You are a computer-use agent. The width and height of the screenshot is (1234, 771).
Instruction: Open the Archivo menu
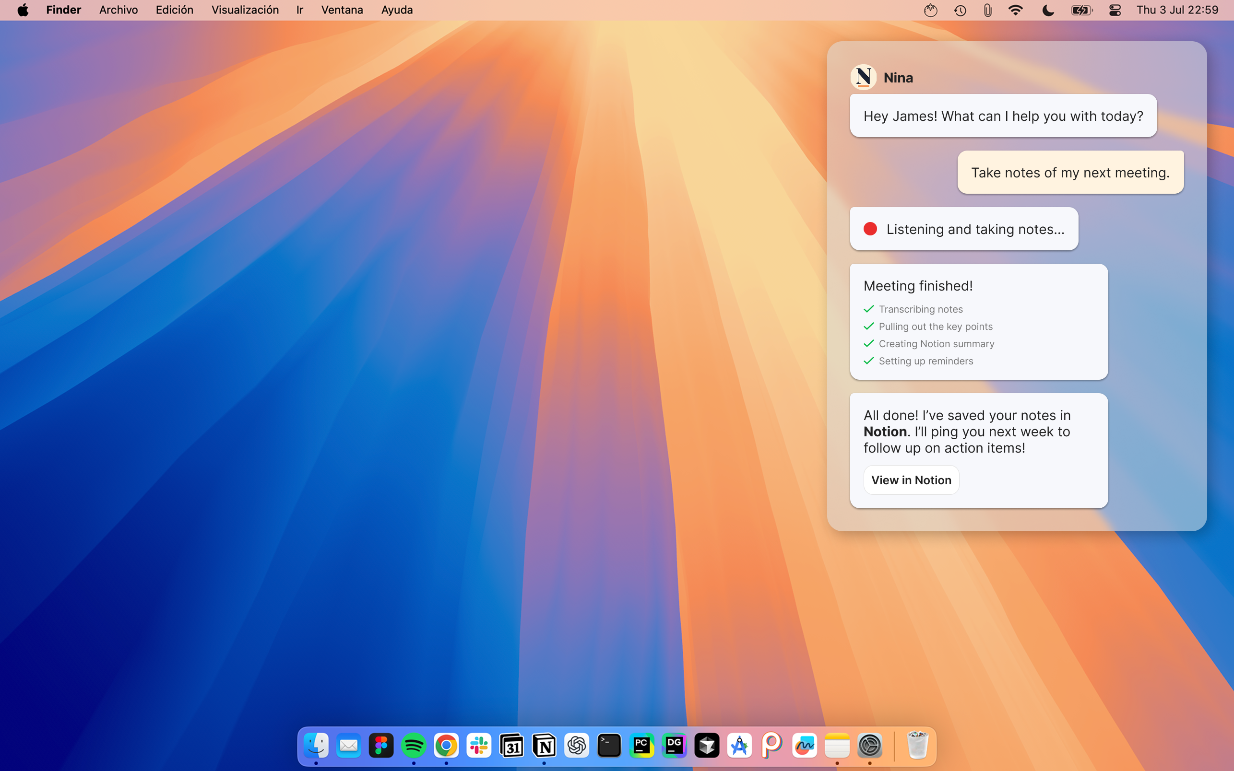(119, 10)
